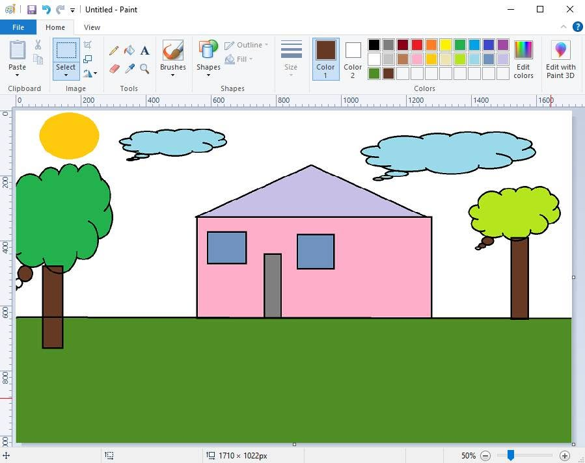Pick the black color swatch
Viewport: 585px width, 463px height.
[x=374, y=45]
